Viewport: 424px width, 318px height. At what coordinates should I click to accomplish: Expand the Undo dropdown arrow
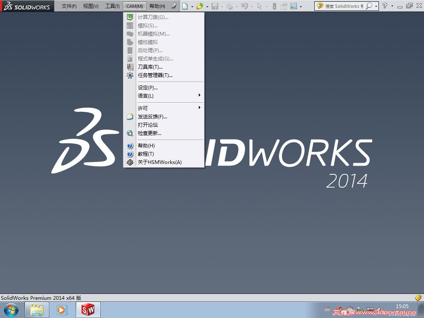tap(252, 7)
